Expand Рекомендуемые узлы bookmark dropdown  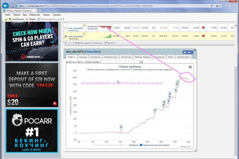click(51, 19)
